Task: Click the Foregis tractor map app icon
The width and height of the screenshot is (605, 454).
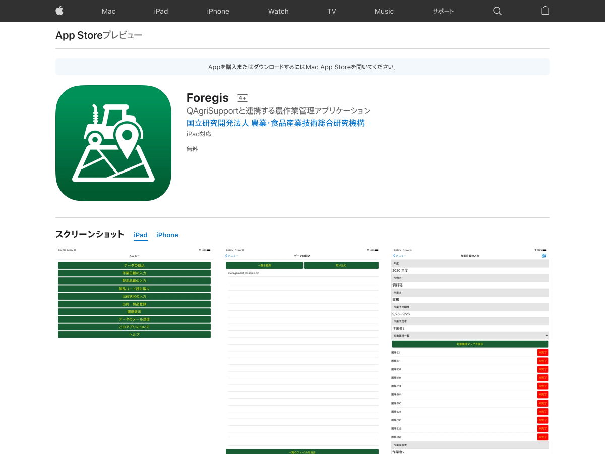Action: 113,143
